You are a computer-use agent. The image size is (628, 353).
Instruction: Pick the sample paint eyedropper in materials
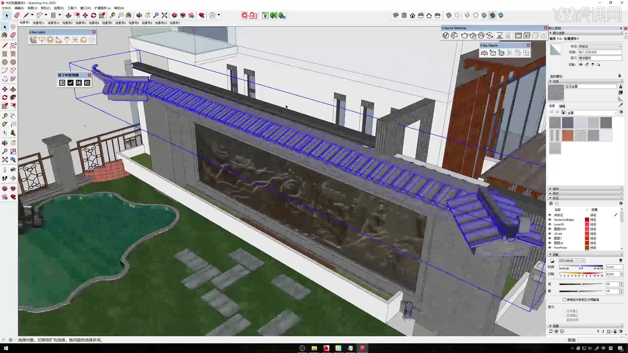(x=621, y=105)
